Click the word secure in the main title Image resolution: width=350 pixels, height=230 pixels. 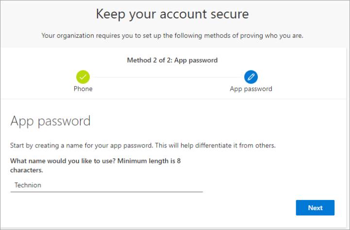[230, 14]
